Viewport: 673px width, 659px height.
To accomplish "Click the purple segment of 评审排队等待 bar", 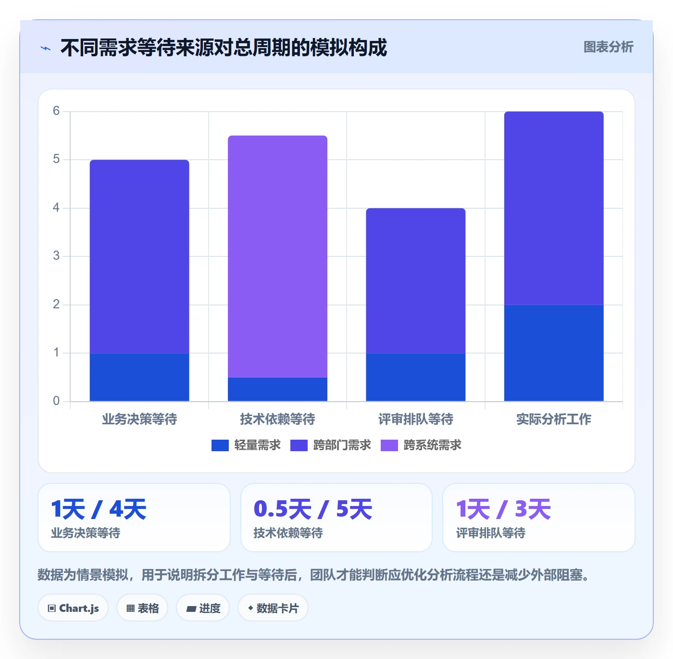I will pyautogui.click(x=416, y=280).
